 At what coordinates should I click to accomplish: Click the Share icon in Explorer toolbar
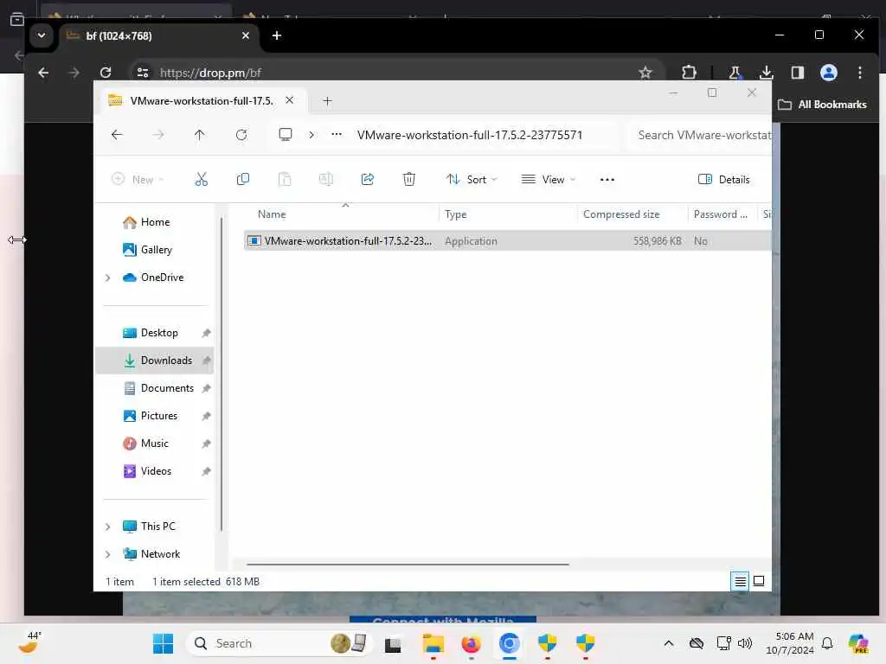367,180
